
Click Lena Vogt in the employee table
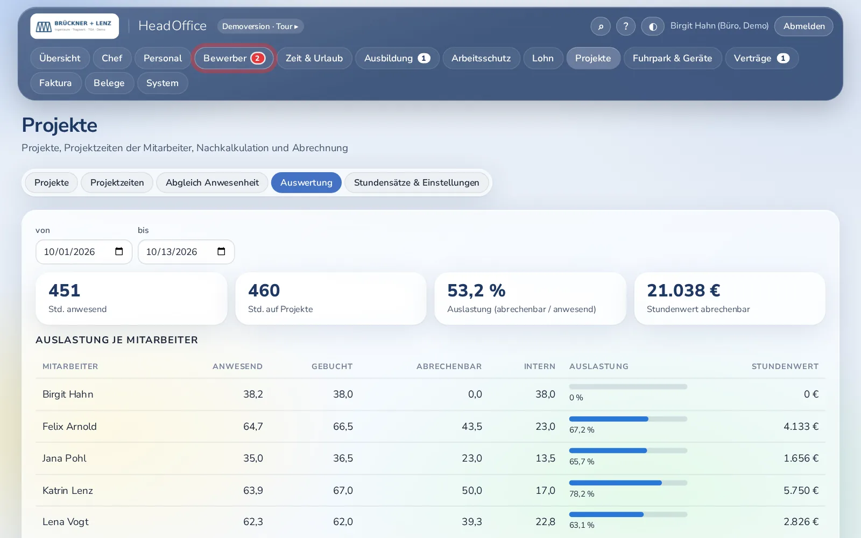66,522
